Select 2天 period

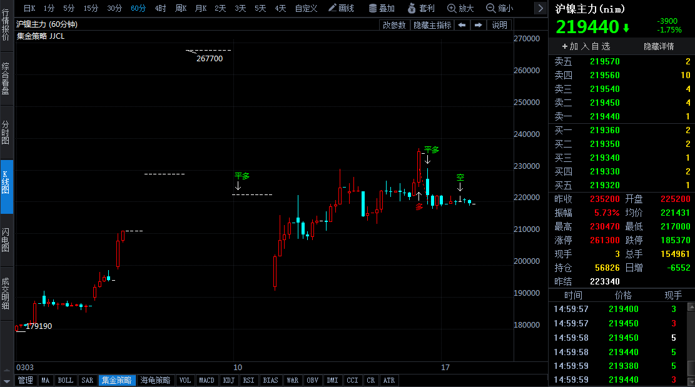tap(220, 8)
